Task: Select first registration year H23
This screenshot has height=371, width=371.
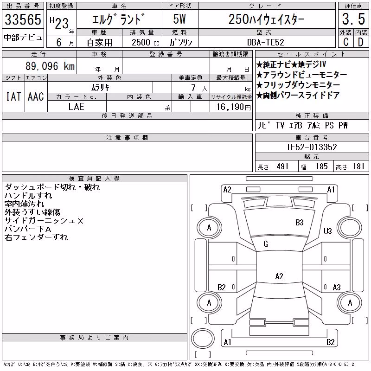Action: click(x=59, y=23)
